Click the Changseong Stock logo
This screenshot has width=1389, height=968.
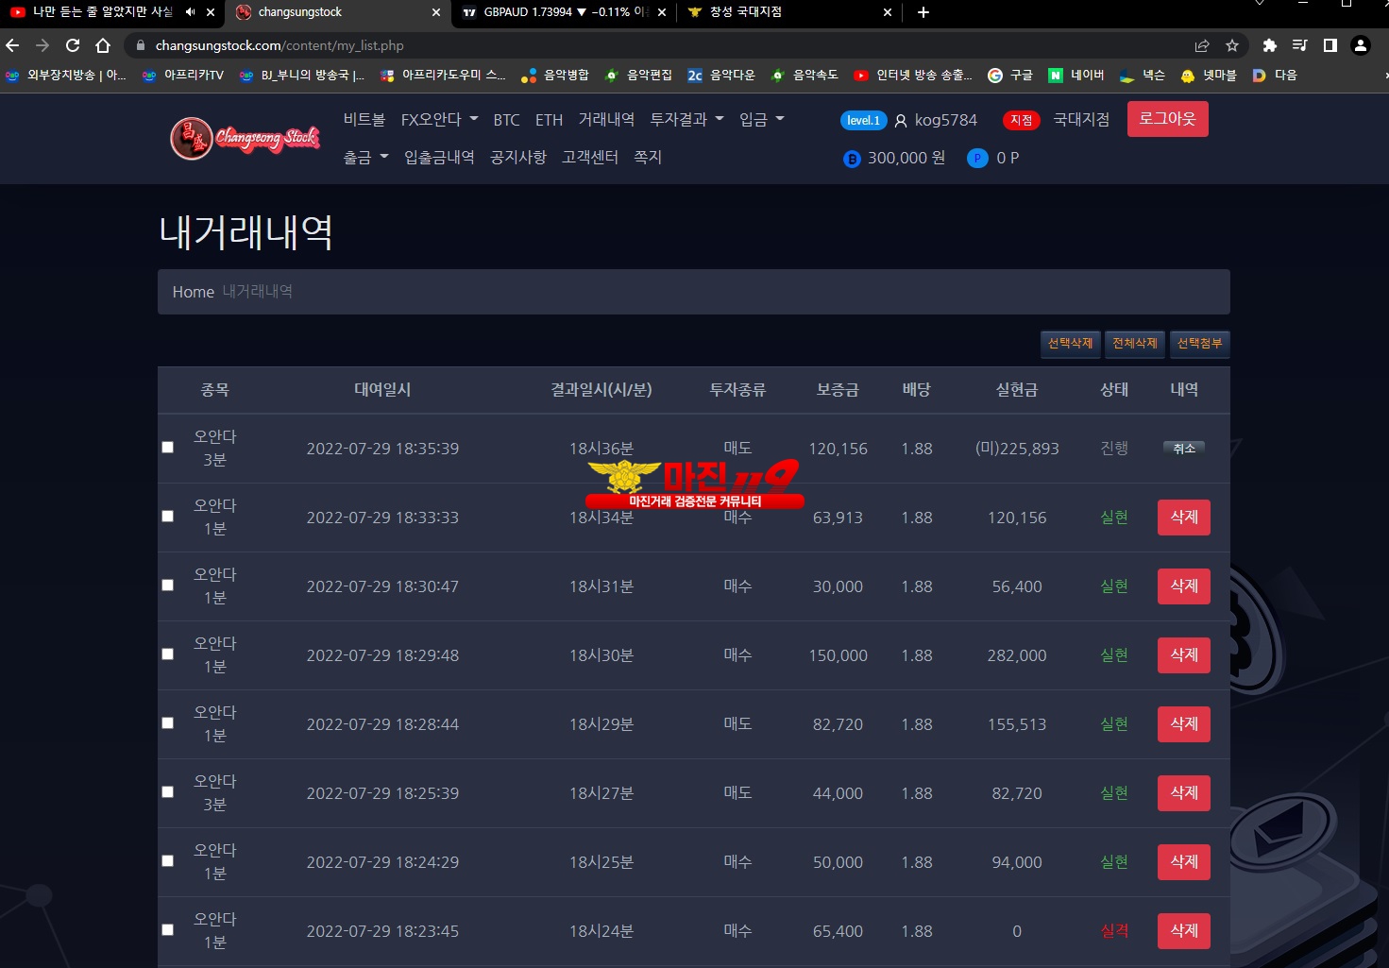pos(245,139)
